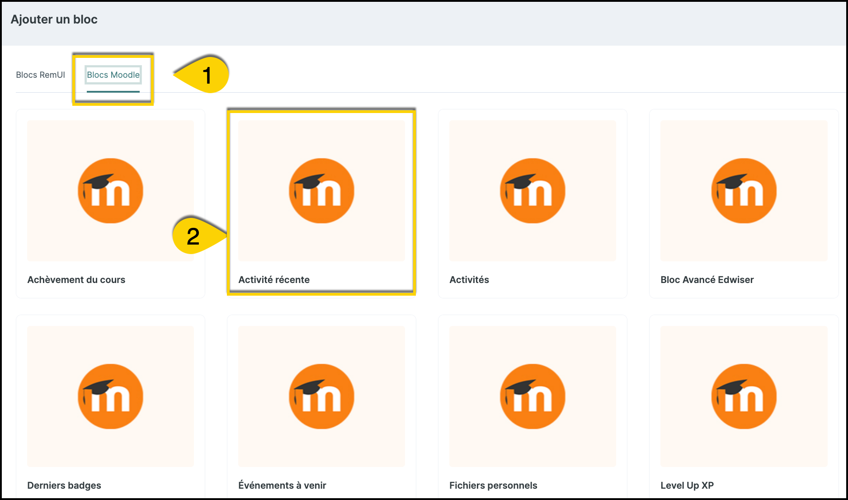
Task: Switch to the Blocs RemUI tab
Action: point(41,75)
